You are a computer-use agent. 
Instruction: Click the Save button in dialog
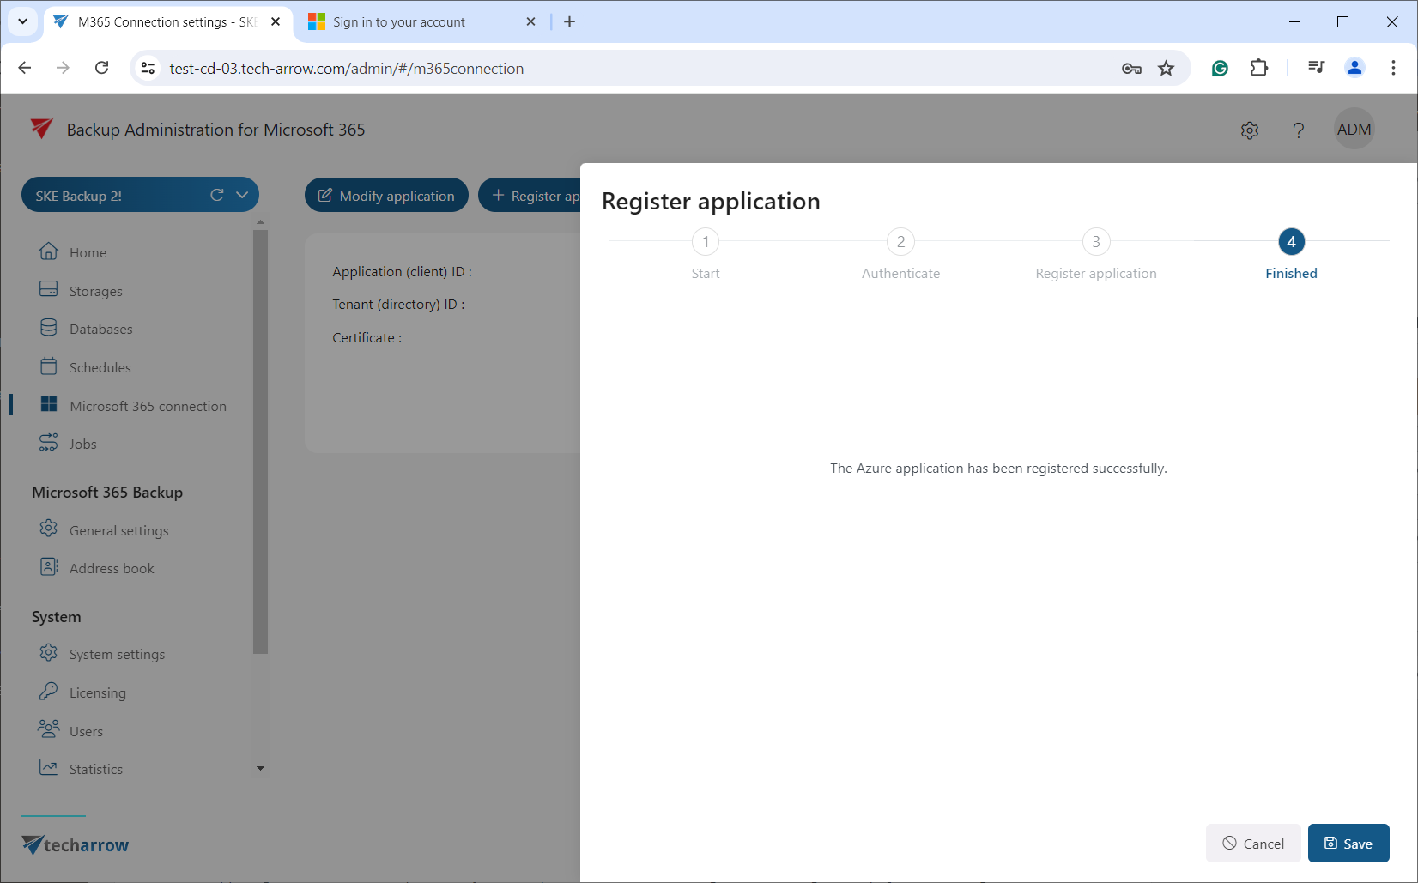click(x=1348, y=843)
